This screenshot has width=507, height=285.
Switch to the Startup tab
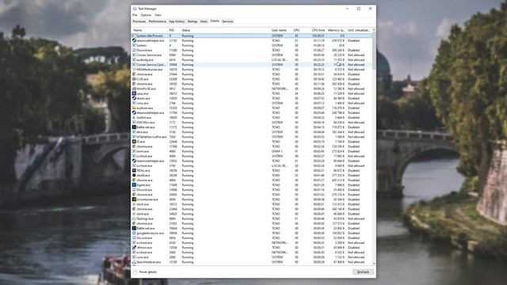(x=192, y=21)
